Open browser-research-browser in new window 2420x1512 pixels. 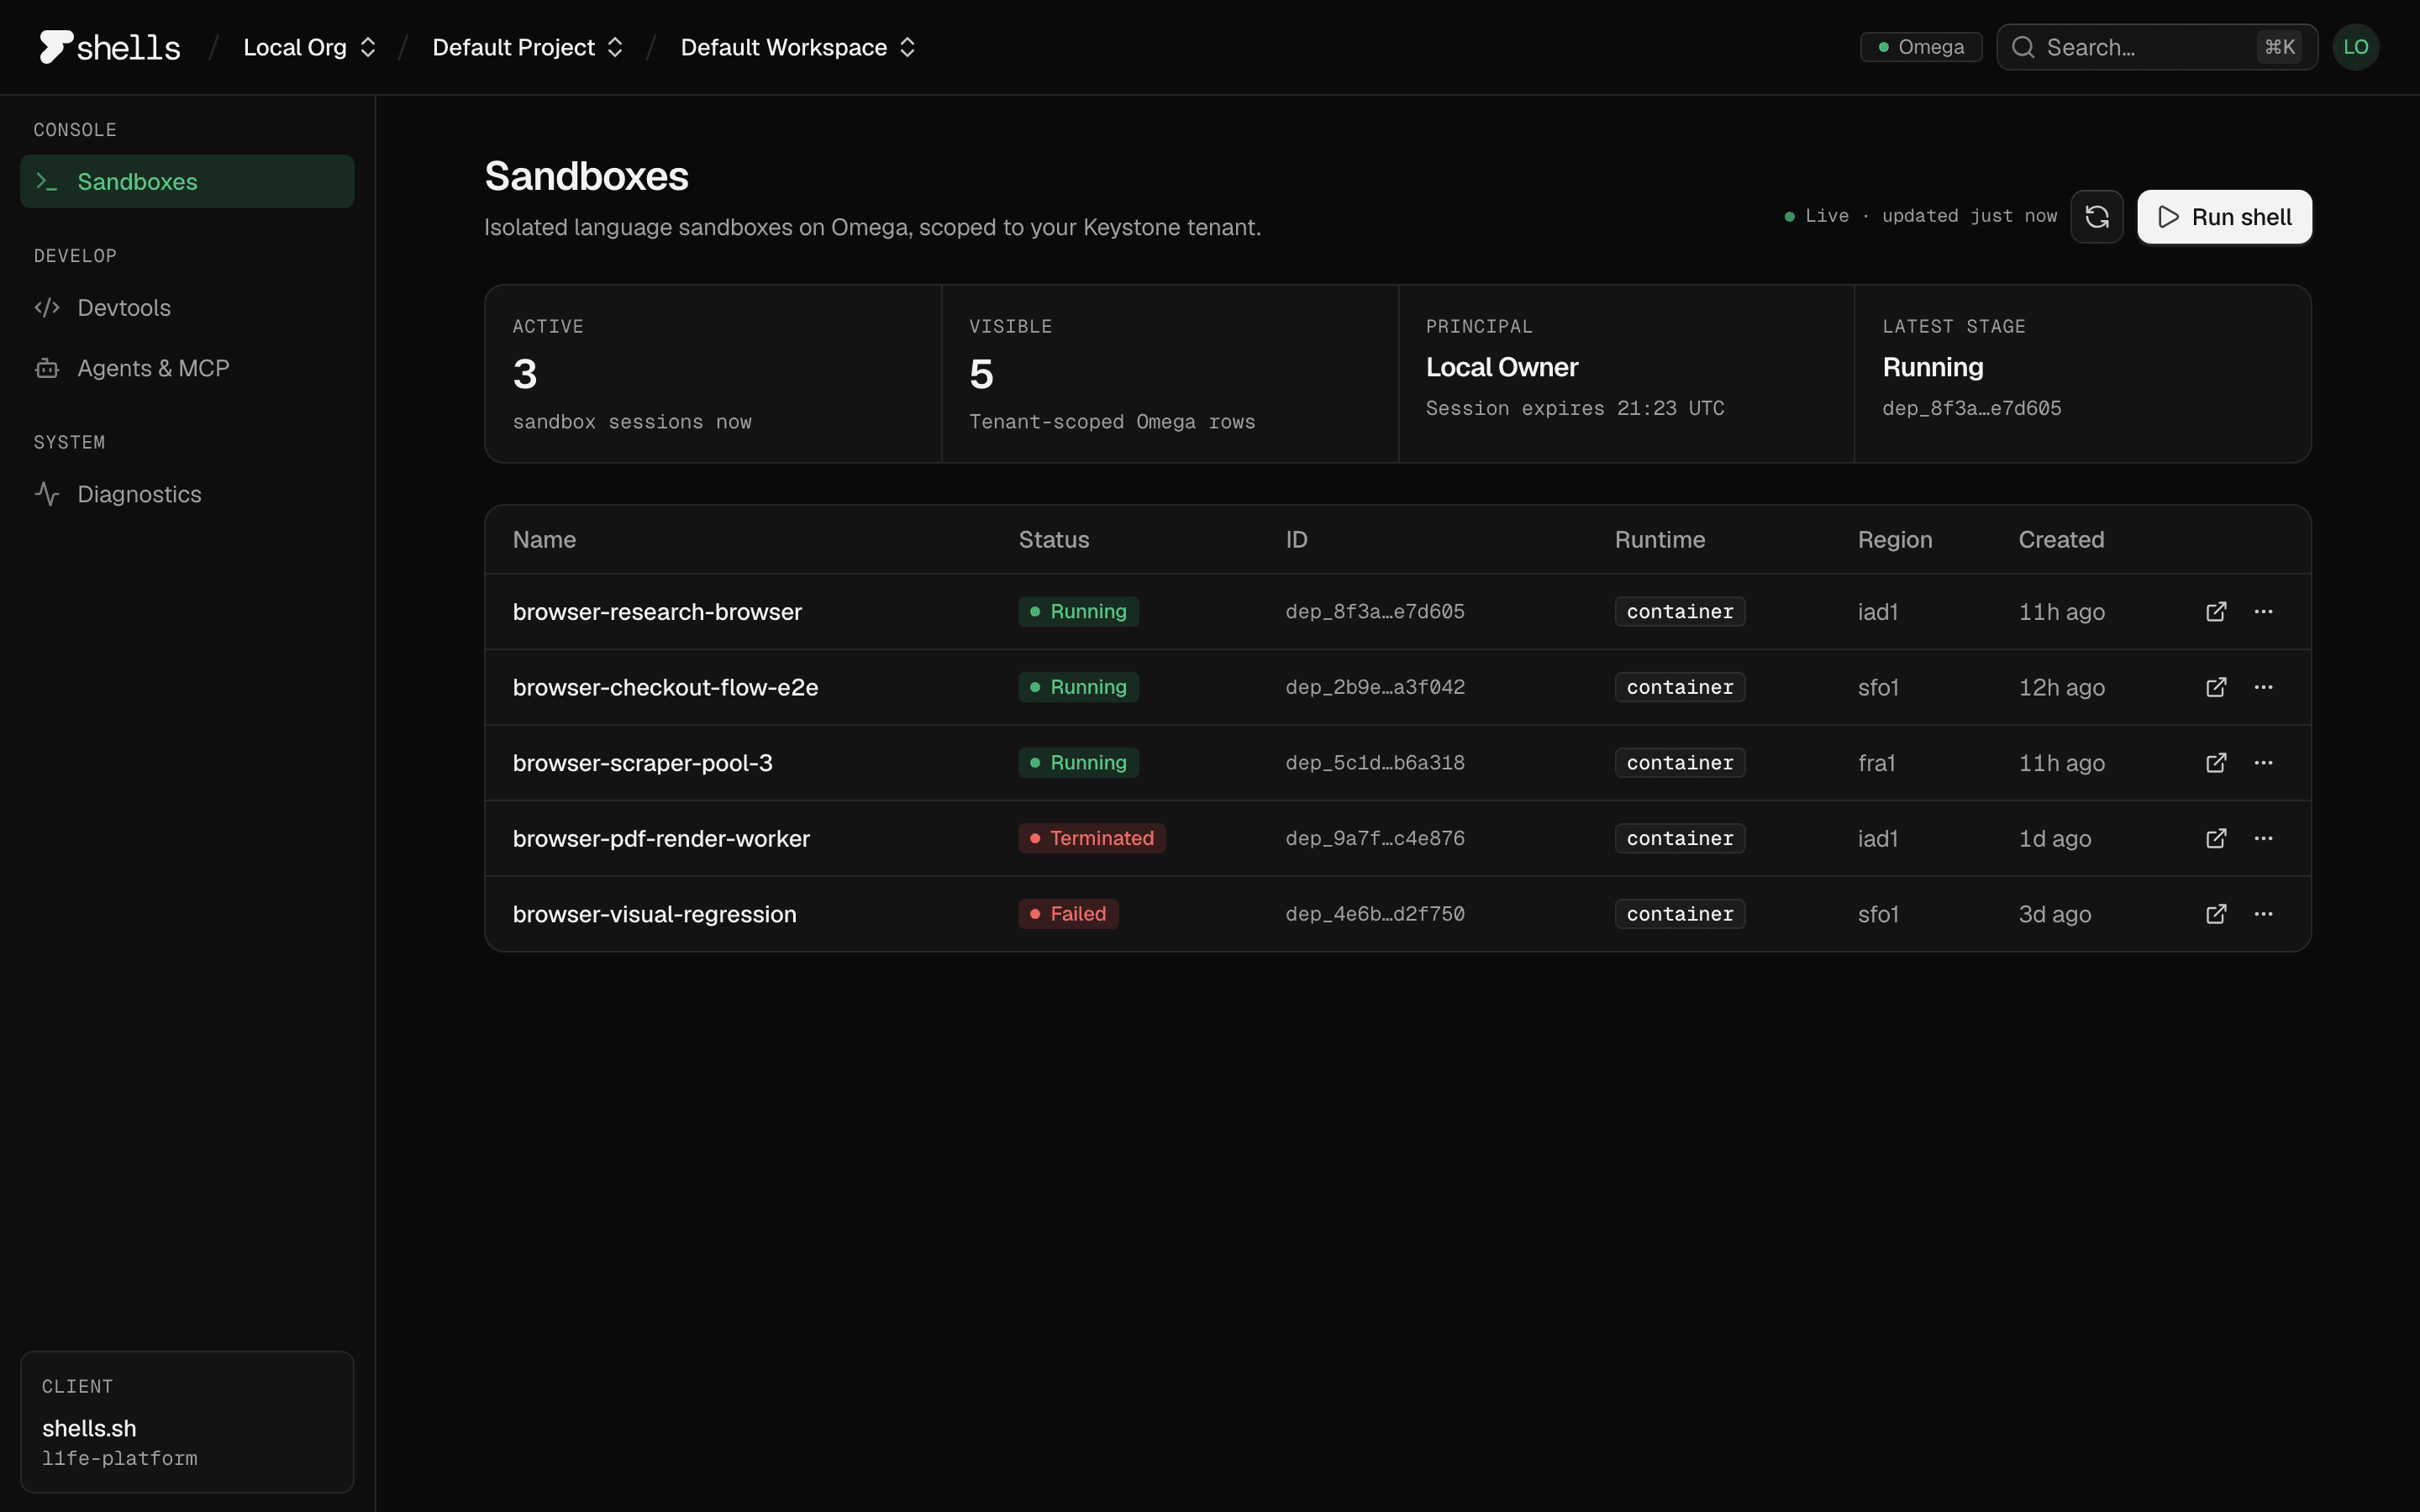(2216, 611)
